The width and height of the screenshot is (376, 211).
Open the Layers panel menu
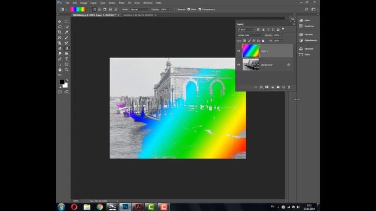(294, 24)
